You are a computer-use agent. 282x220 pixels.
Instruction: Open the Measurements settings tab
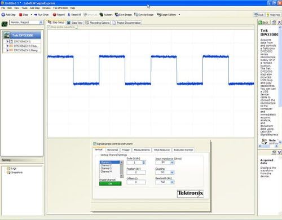(142, 150)
